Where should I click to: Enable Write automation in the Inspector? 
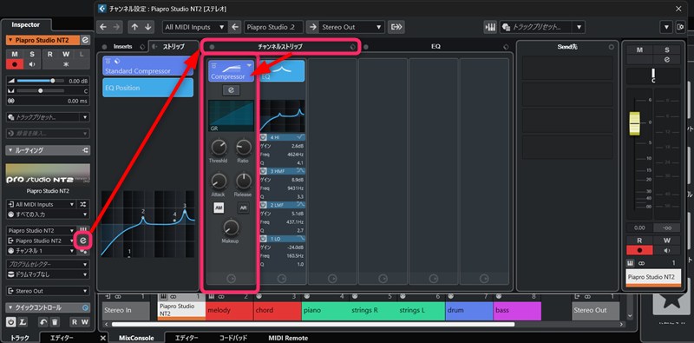coord(66,54)
